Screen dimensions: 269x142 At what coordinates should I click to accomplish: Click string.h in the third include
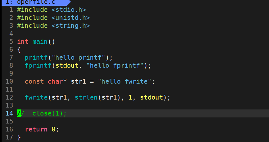70,26
